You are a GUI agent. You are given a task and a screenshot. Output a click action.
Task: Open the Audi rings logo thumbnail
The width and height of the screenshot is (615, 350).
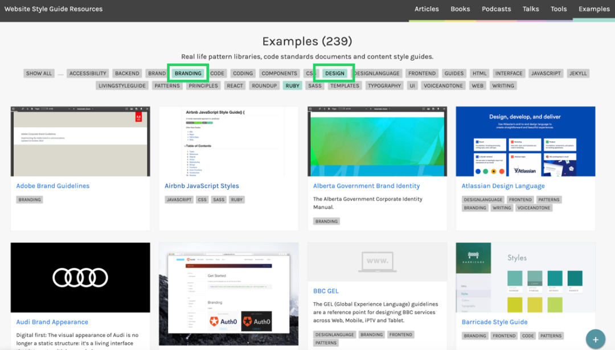click(80, 278)
